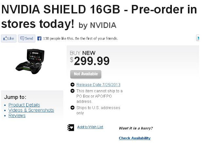
Task: Click the 'by NVIDIA' brand text
Action: [x=98, y=26]
